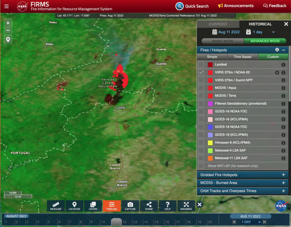Click the timeline slider handle at day 11
Screen dimensions: 291x227
116,222
